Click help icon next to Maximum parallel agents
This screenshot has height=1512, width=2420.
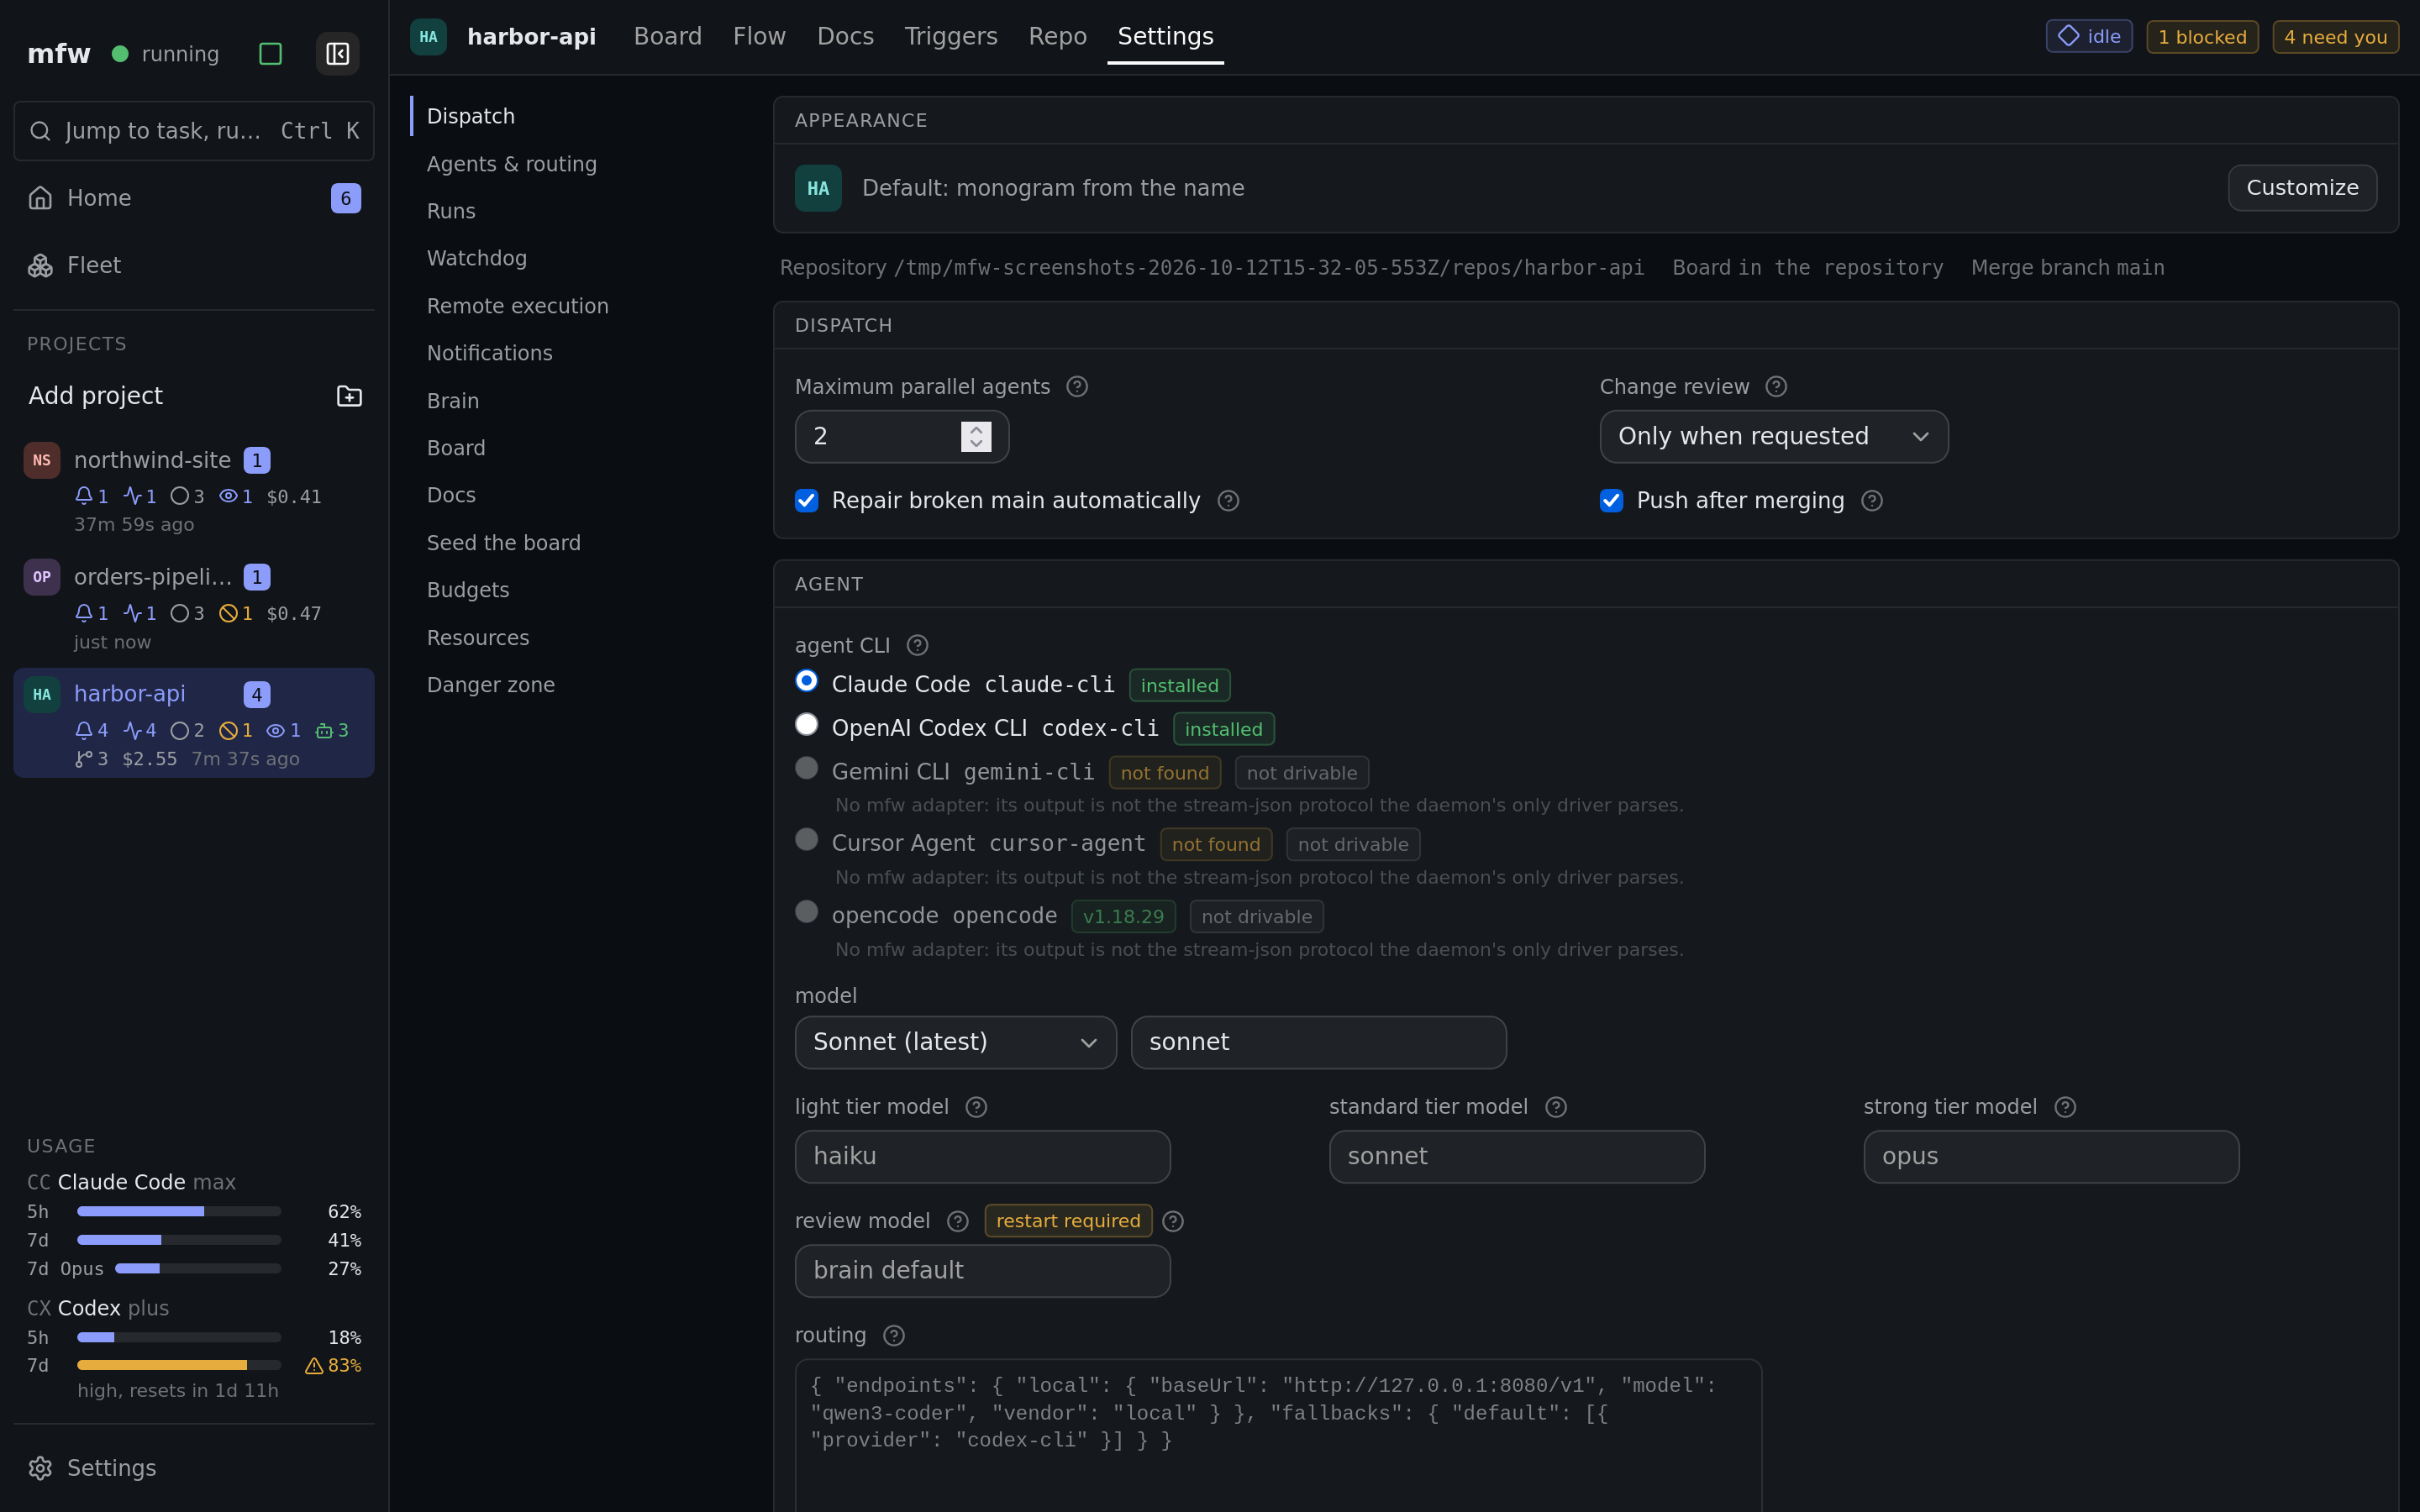tap(1077, 387)
